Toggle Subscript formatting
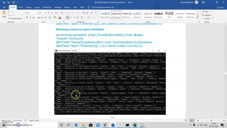Viewport: 227px width, 128px height. [x=42, y=17]
